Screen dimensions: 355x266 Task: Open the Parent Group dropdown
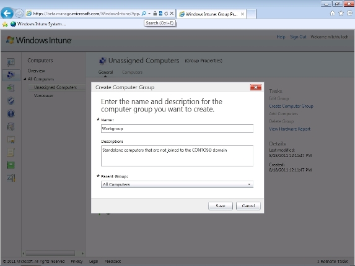(x=177, y=184)
